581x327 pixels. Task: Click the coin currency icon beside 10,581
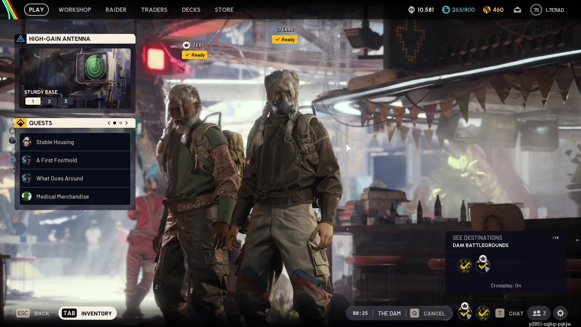tap(412, 10)
